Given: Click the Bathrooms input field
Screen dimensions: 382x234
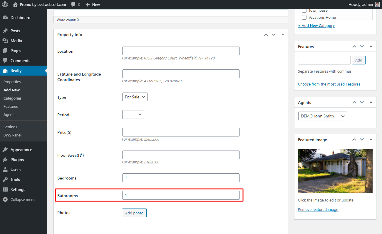Looking at the screenshot, I should [181, 195].
